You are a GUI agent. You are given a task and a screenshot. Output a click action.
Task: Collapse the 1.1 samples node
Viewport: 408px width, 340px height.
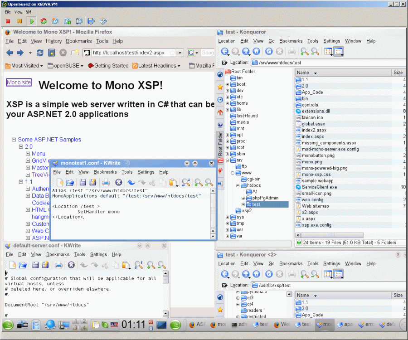point(21,182)
